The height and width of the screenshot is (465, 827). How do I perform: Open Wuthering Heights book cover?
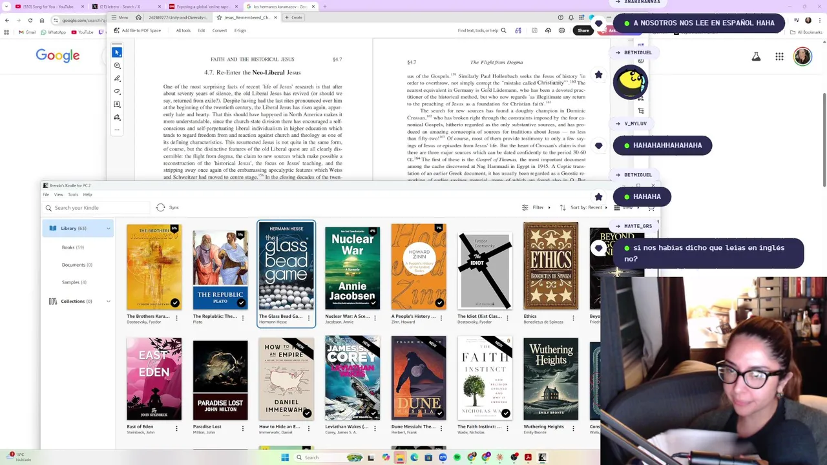coord(550,378)
